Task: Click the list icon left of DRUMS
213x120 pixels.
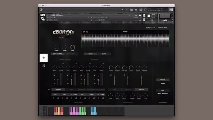Action: click(x=49, y=89)
